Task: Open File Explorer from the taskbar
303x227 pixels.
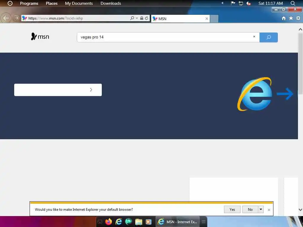Action: [x=138, y=222]
